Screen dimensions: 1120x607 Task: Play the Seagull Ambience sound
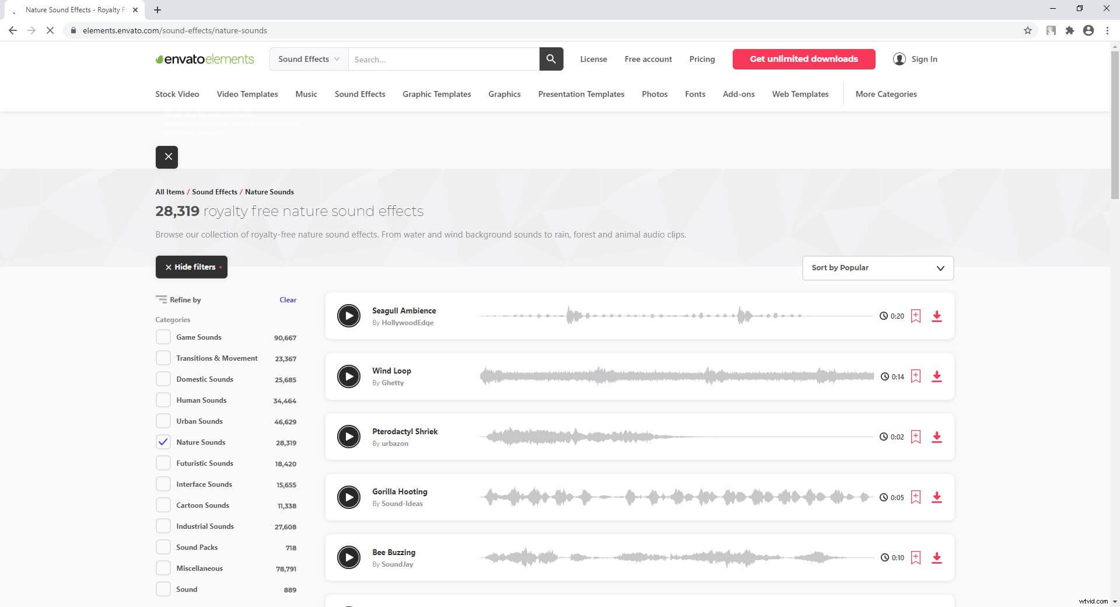pos(349,316)
